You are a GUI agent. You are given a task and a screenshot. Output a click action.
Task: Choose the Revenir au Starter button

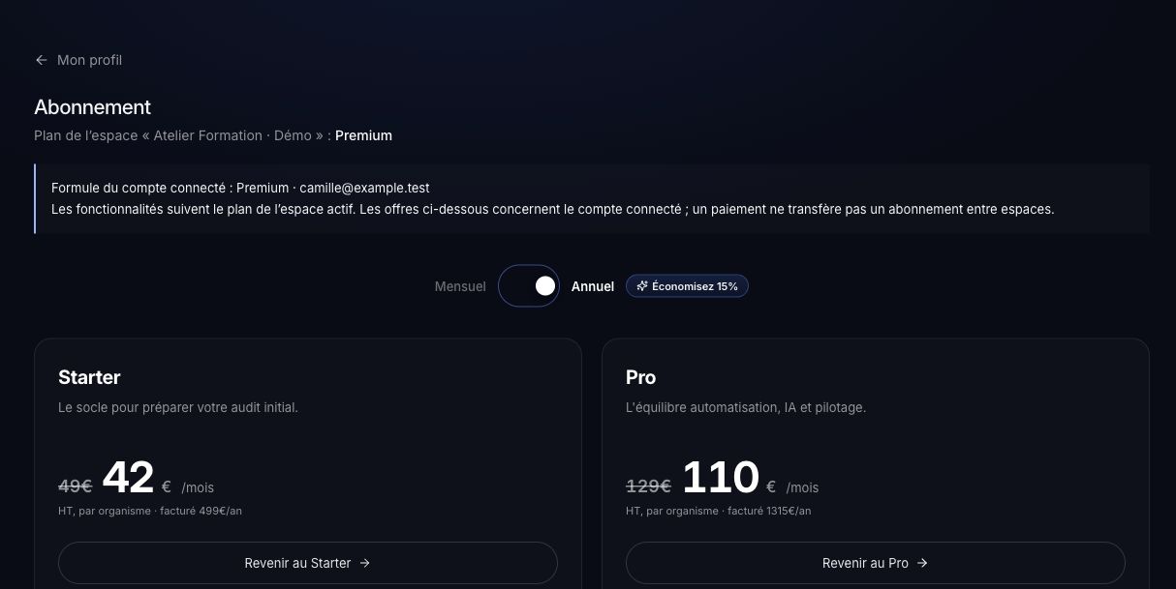click(308, 563)
